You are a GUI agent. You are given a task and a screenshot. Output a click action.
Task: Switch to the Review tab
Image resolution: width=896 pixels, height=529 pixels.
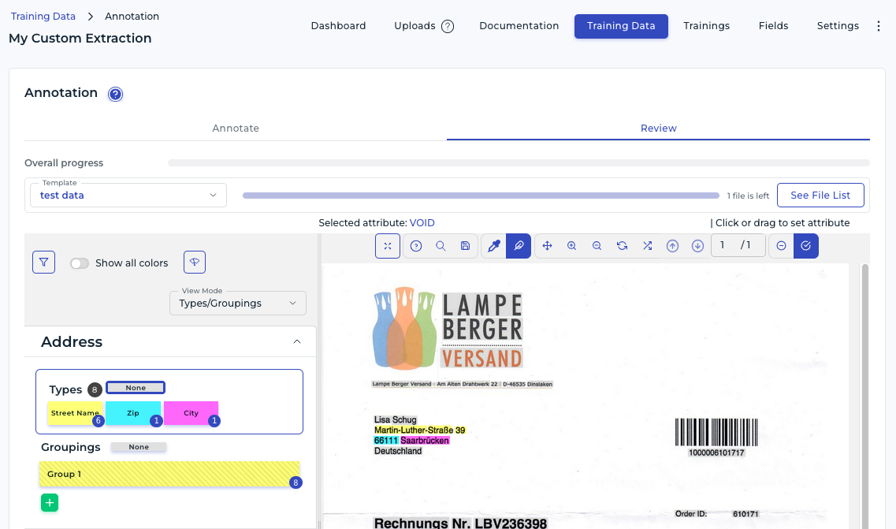coord(658,128)
